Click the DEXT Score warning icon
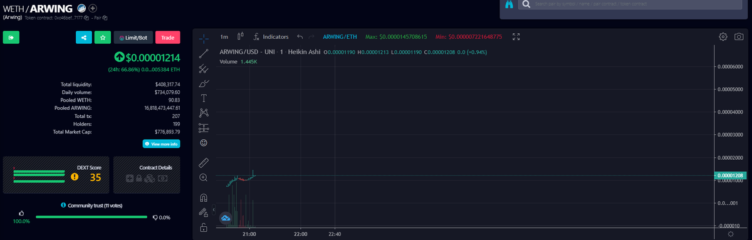The image size is (752, 240). click(x=75, y=177)
